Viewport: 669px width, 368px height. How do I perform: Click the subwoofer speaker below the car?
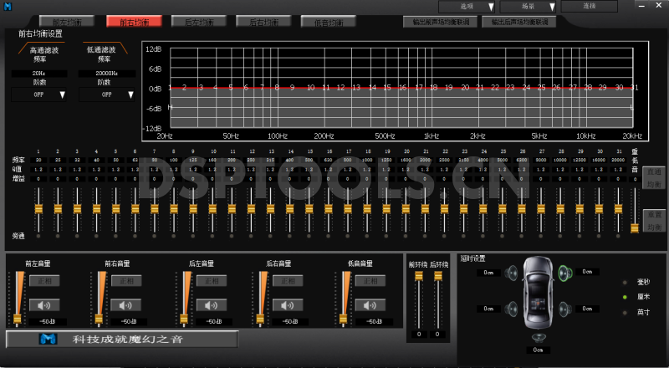coord(538,338)
